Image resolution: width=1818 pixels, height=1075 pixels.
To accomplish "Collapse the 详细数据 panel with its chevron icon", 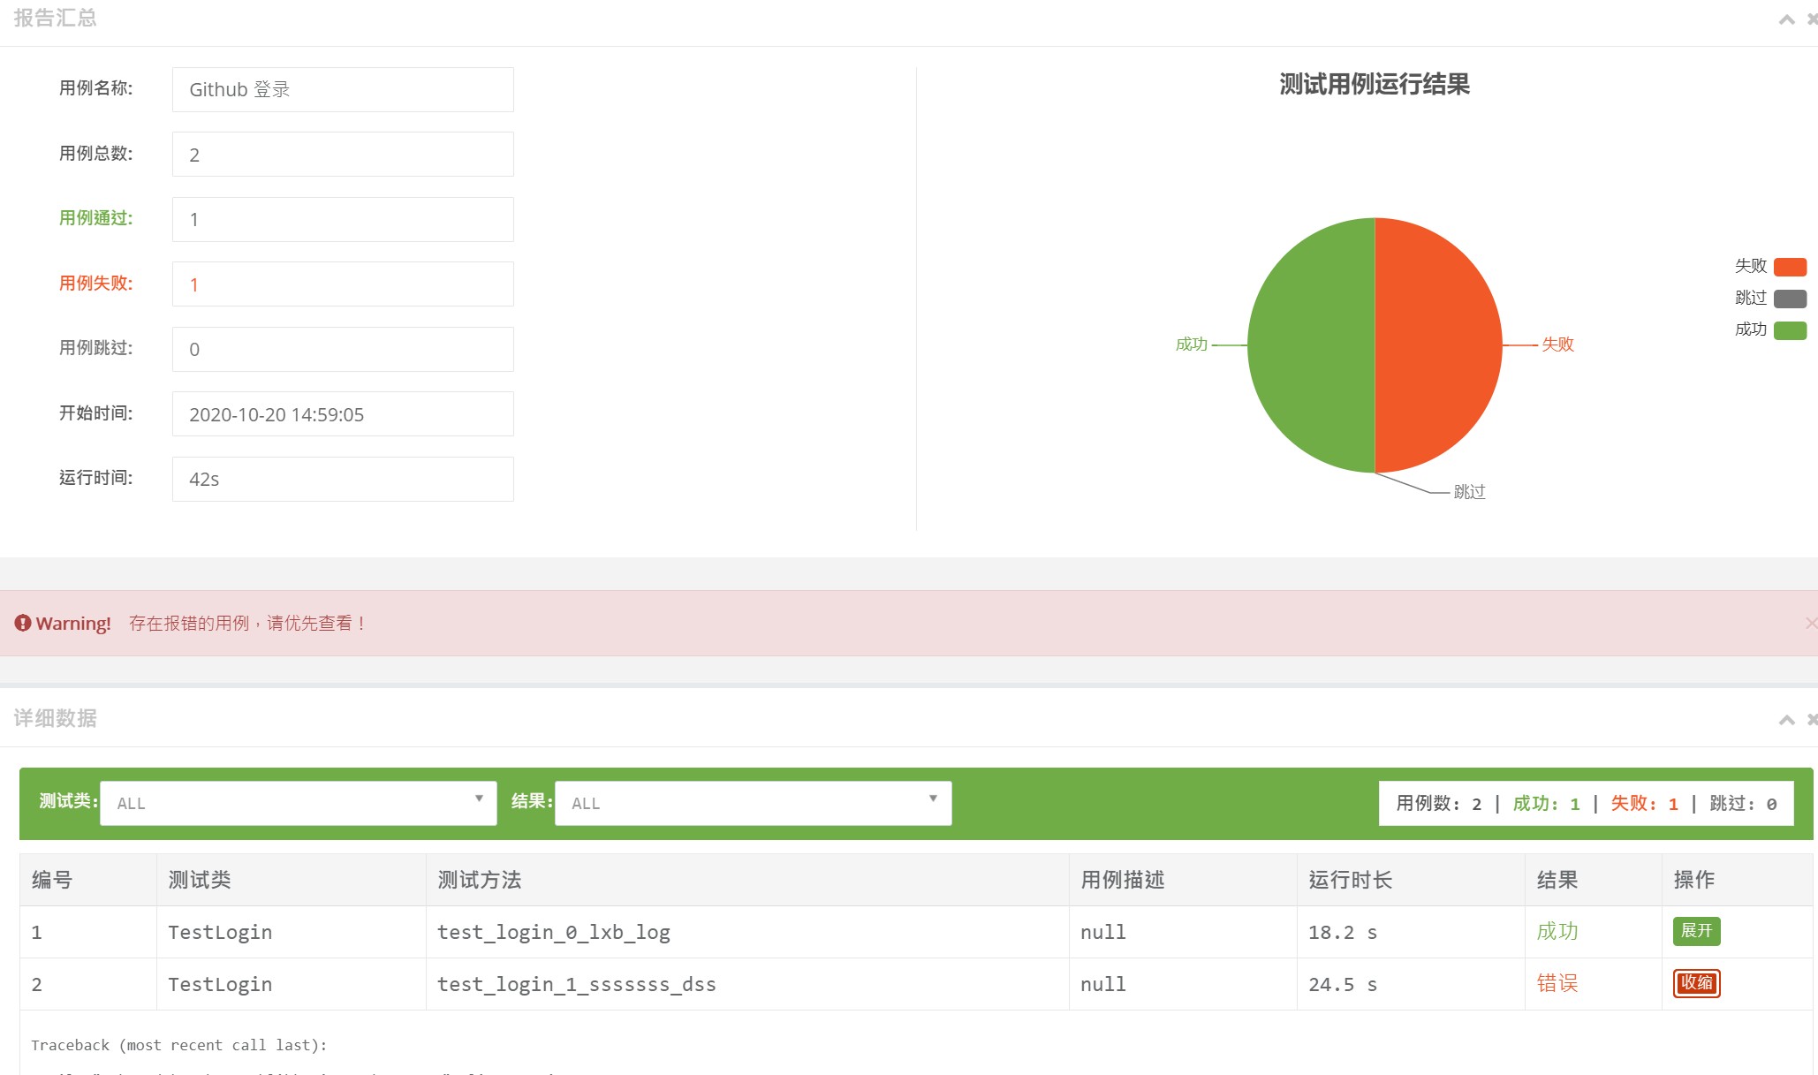I will tap(1786, 720).
